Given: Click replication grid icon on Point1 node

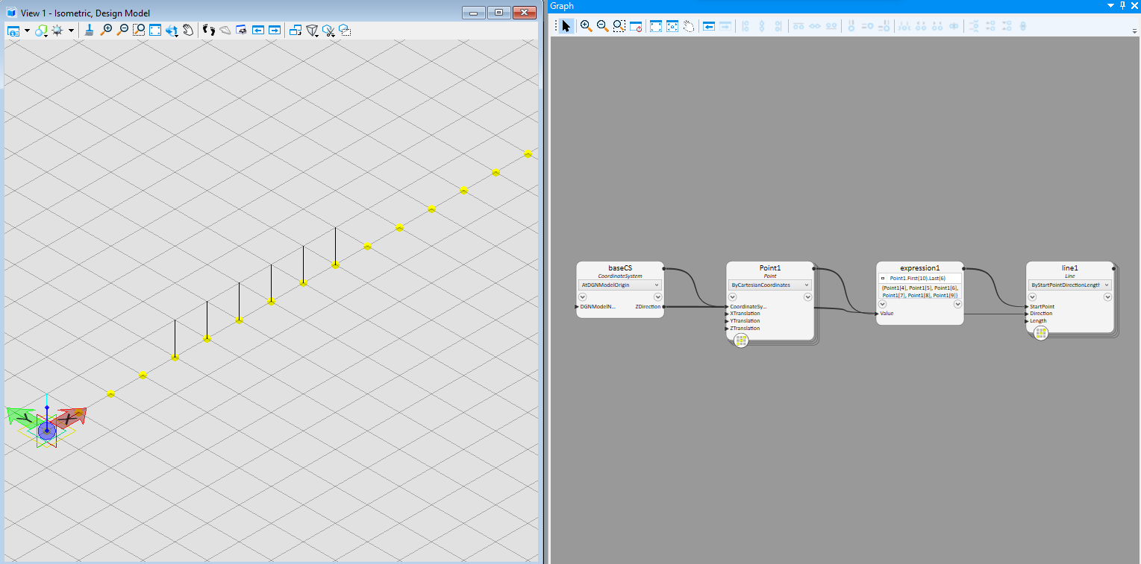Looking at the screenshot, I should point(741,340).
